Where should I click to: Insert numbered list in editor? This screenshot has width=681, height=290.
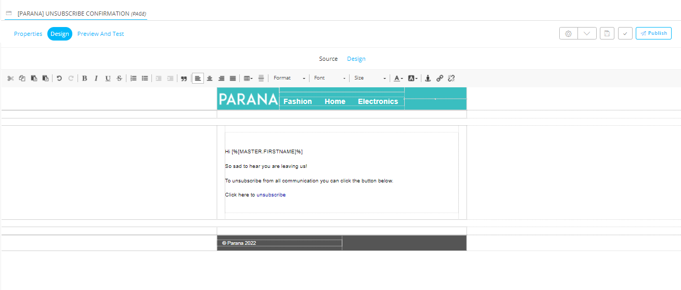(x=133, y=78)
